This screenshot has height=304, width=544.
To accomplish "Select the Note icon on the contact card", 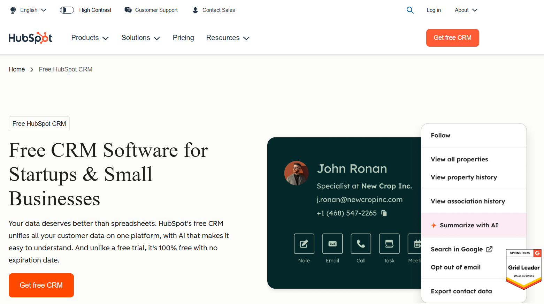I will 304,244.
